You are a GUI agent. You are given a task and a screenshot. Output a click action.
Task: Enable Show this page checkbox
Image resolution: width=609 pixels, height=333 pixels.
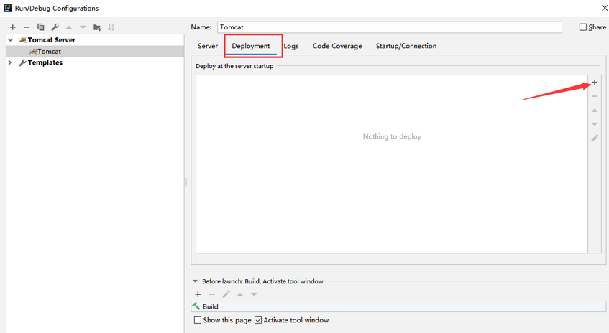pos(198,320)
